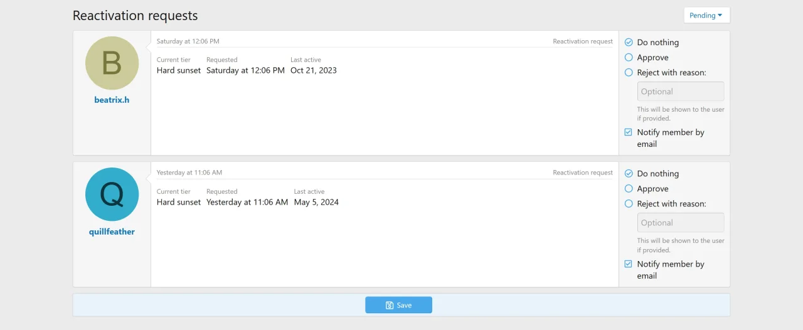Click Hard sunset tier in quillfeather row
The height and width of the screenshot is (330, 803).
179,202
